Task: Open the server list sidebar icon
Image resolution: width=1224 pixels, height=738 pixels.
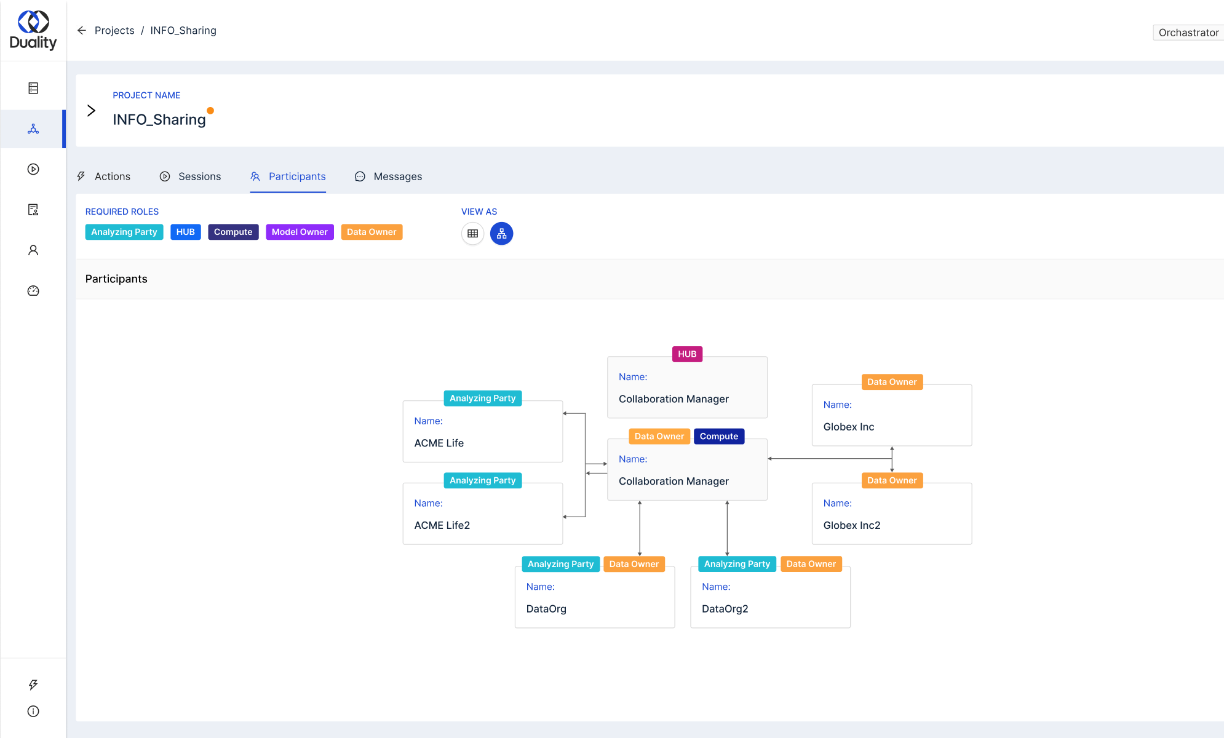Action: (33, 89)
